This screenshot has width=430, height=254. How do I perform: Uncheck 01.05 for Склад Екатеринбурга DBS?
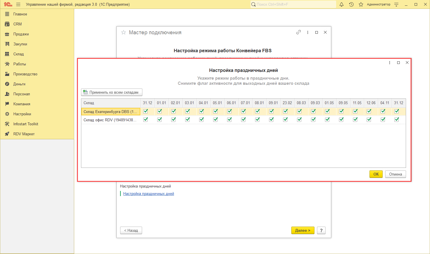[327, 111]
